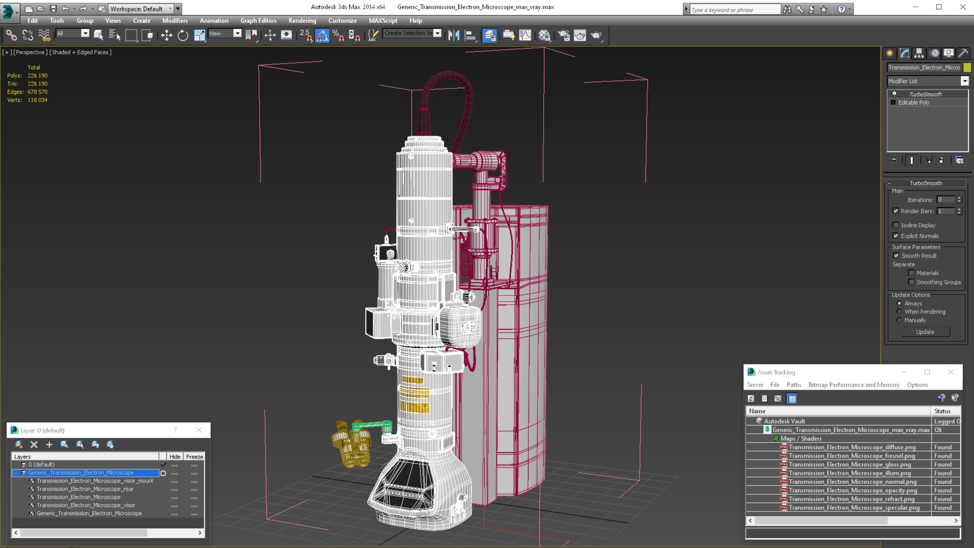Screen dimensions: 974x548
Task: Select the When Rendering radio option
Action: pyautogui.click(x=899, y=312)
